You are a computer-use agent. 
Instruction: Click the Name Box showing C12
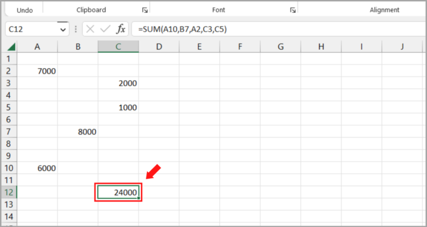coord(37,29)
